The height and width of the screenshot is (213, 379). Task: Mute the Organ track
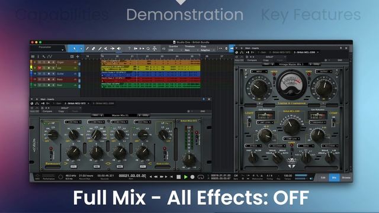pyautogui.click(x=40, y=62)
